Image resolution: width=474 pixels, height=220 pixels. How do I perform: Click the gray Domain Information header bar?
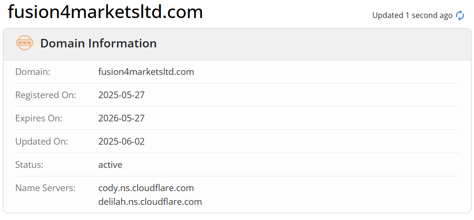tap(309, 44)
